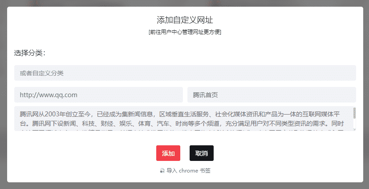369x189 pixels.
Task: Click the http://www.qq.com URL field
Action: click(98, 95)
